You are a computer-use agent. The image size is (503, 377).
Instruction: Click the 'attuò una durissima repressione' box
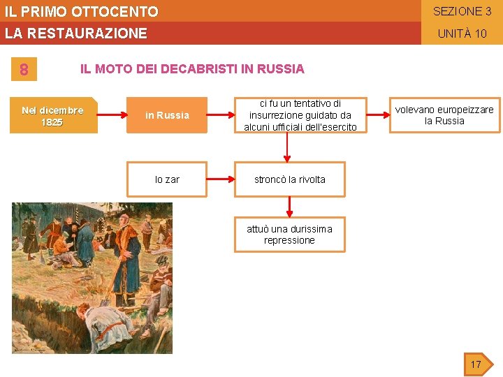pyautogui.click(x=290, y=235)
